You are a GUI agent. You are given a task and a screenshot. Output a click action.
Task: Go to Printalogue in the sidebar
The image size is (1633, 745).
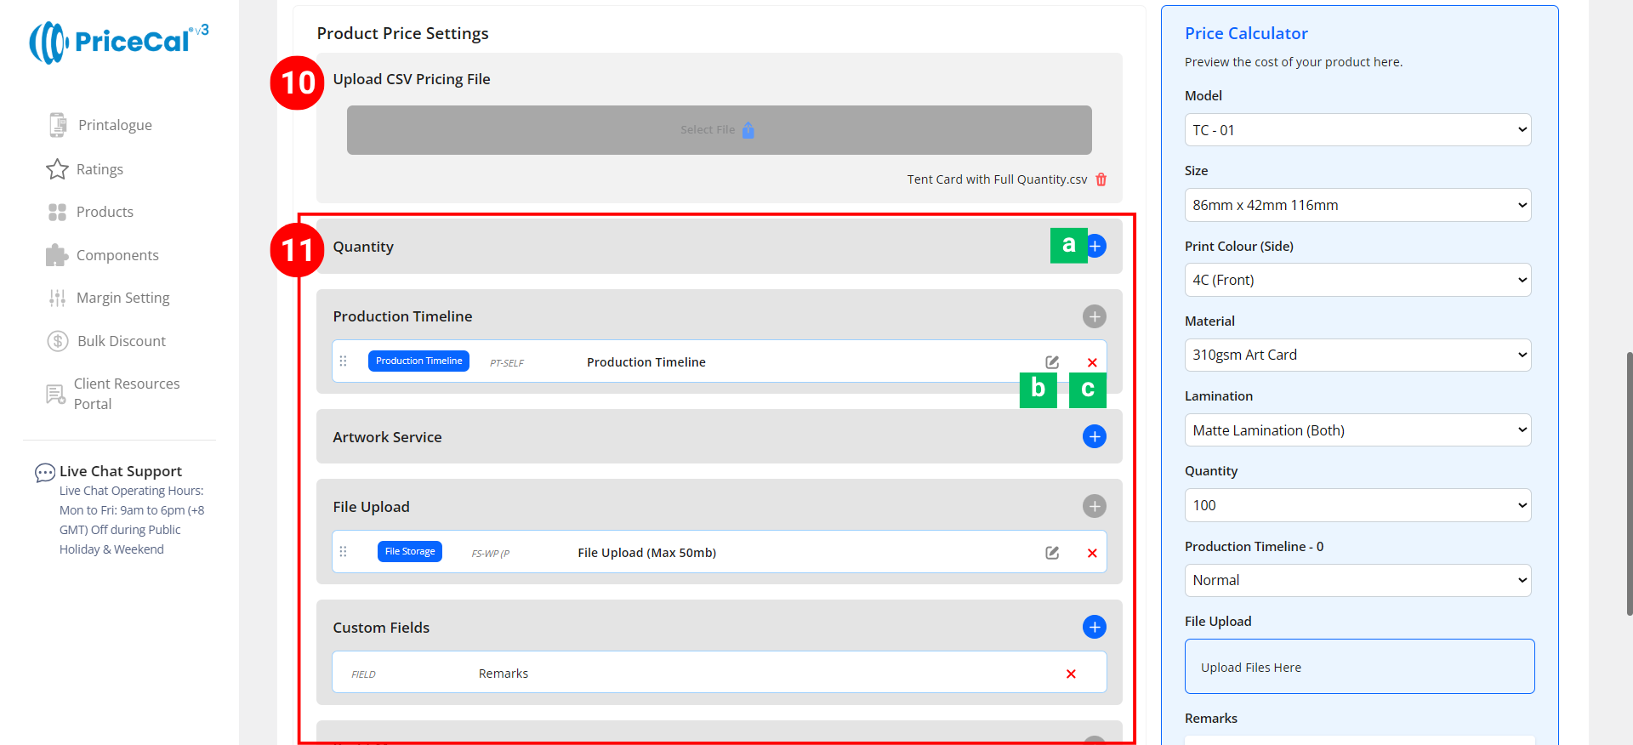[x=115, y=125]
